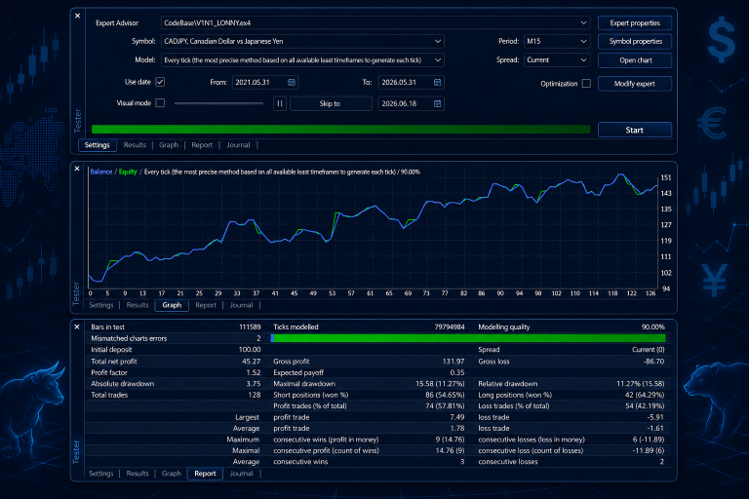
Task: Click Total trades value 128
Action: pyautogui.click(x=255, y=395)
